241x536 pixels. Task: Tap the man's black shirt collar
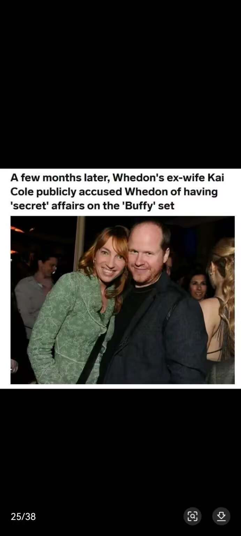(x=144, y=288)
